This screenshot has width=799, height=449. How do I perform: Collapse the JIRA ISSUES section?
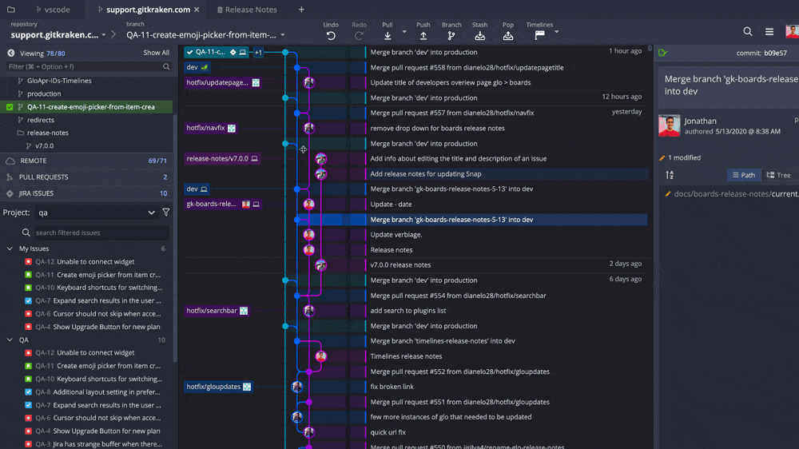(x=86, y=193)
